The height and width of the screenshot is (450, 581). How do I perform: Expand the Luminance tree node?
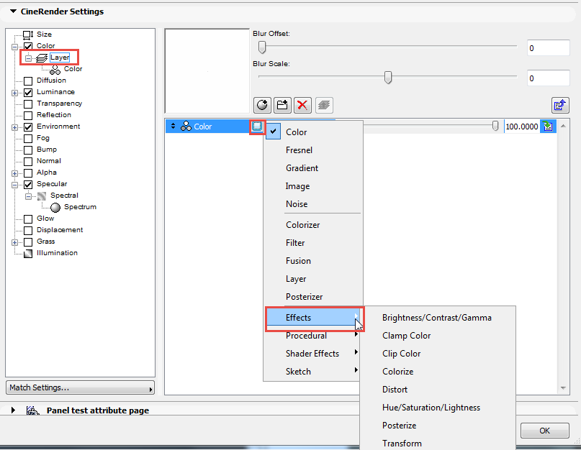point(14,93)
